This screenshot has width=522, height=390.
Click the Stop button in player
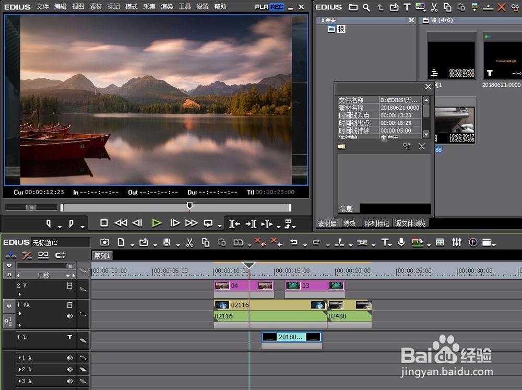coord(104,223)
